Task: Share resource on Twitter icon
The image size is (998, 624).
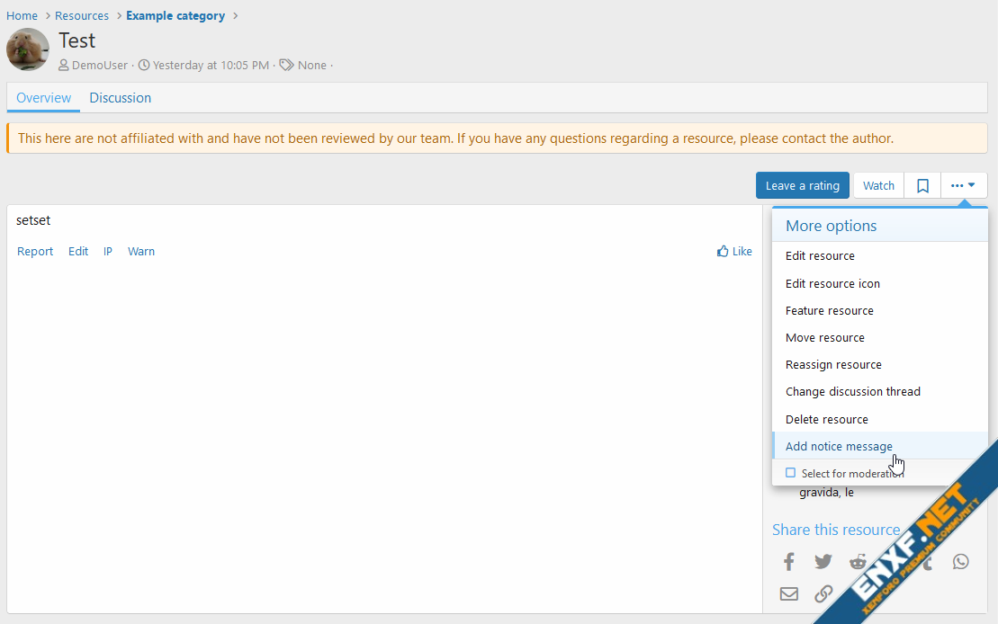Action: (x=823, y=562)
